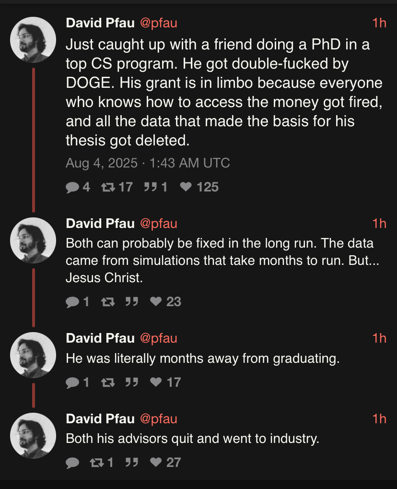Click David Pfau name on last post
The height and width of the screenshot is (489, 397).
click(x=100, y=418)
